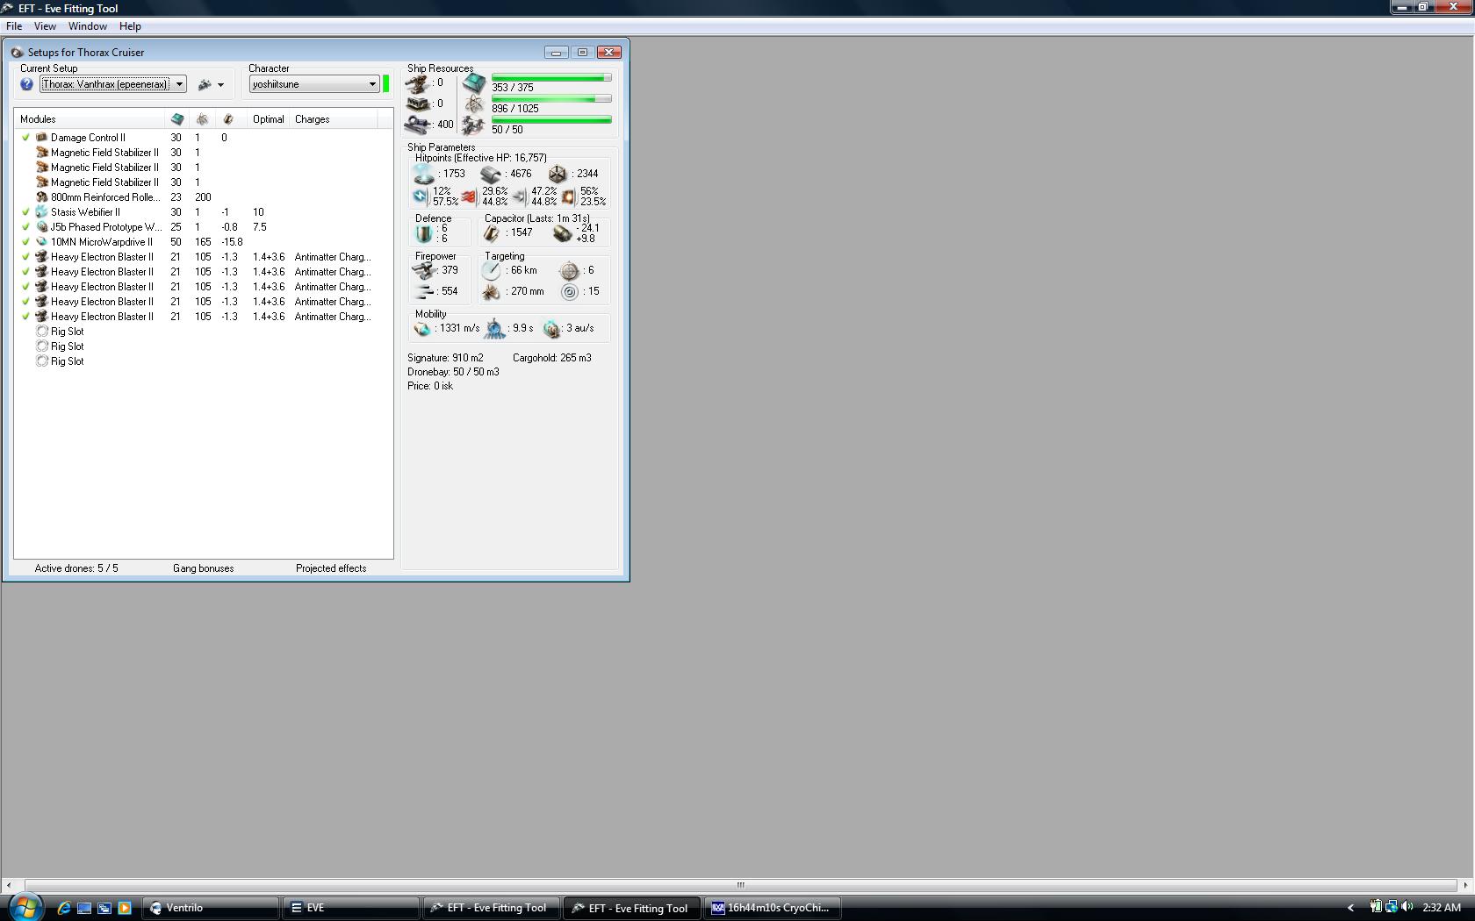Click the powergrid usage bar 896 / 1025
1475x921 pixels.
(551, 99)
